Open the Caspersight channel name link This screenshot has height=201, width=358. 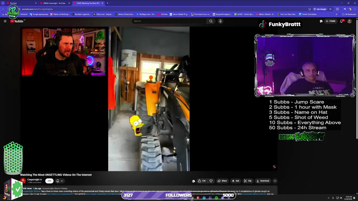(33, 180)
